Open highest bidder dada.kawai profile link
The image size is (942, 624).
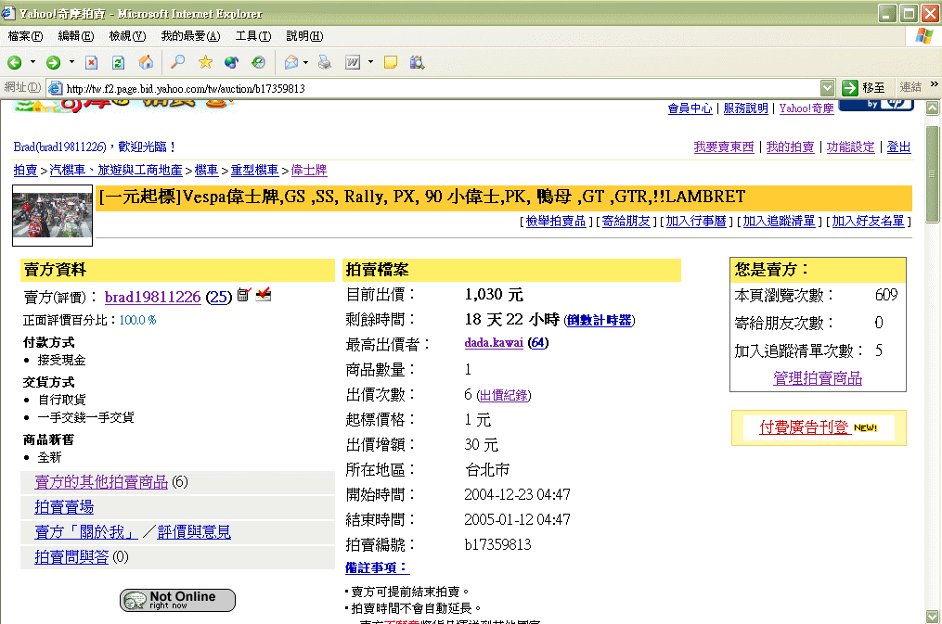point(495,343)
